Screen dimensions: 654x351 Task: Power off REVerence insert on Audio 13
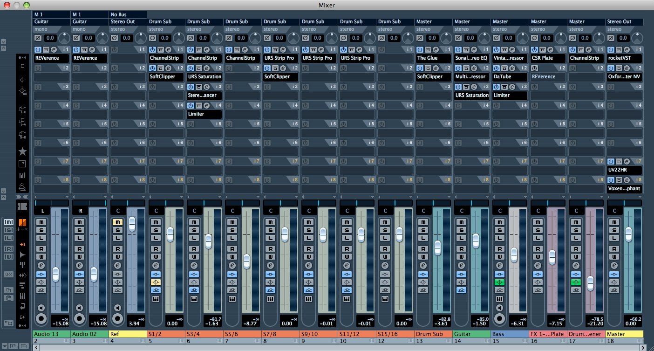point(37,49)
